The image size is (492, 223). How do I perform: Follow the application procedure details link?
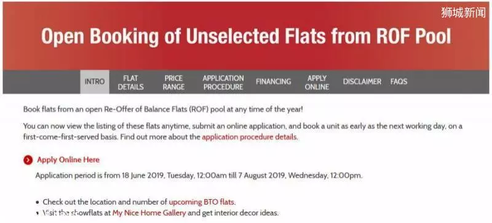tap(249, 137)
